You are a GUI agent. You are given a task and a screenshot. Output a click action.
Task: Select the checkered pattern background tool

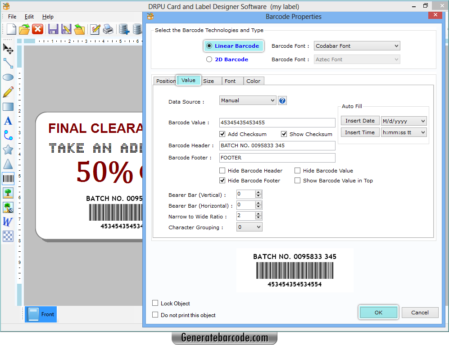[8, 236]
